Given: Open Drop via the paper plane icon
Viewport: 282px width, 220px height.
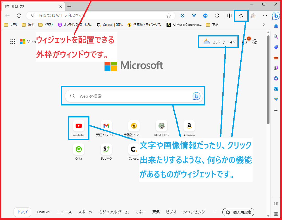Looking at the screenshot, I should (276, 99).
